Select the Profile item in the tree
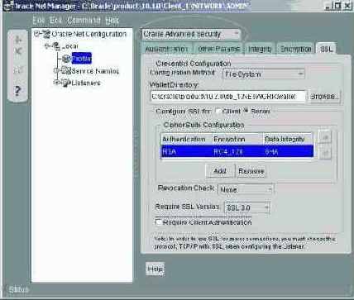 point(82,59)
